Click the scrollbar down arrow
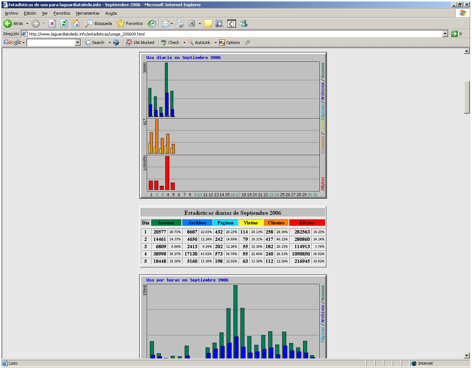Viewport: 472px width, 368px height. pos(467,355)
